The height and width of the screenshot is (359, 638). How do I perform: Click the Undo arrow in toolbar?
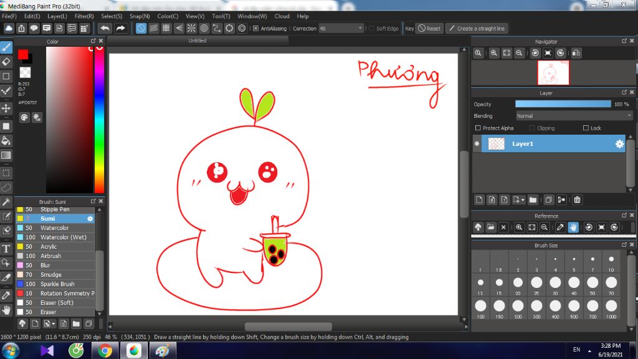(x=105, y=29)
